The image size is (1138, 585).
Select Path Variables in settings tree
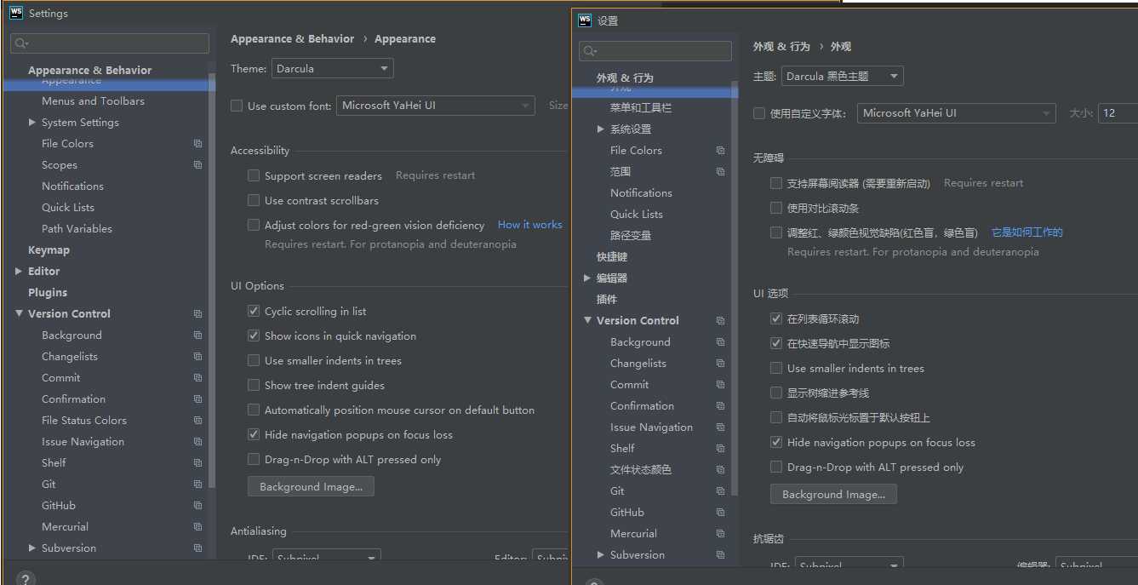(x=77, y=229)
